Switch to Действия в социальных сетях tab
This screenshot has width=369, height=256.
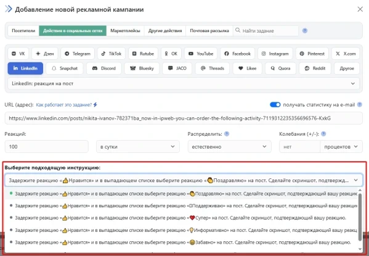click(x=73, y=31)
